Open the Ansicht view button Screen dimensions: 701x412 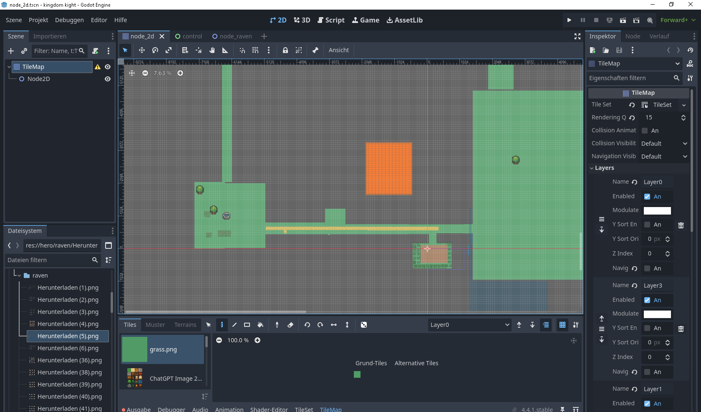tap(338, 50)
